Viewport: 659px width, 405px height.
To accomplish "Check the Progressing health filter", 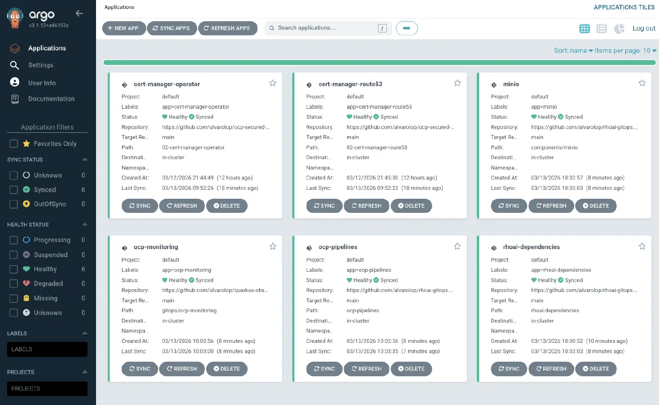I will coord(14,240).
